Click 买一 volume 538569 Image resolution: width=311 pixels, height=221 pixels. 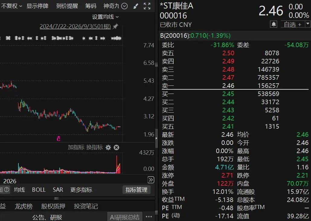[x=268, y=94]
